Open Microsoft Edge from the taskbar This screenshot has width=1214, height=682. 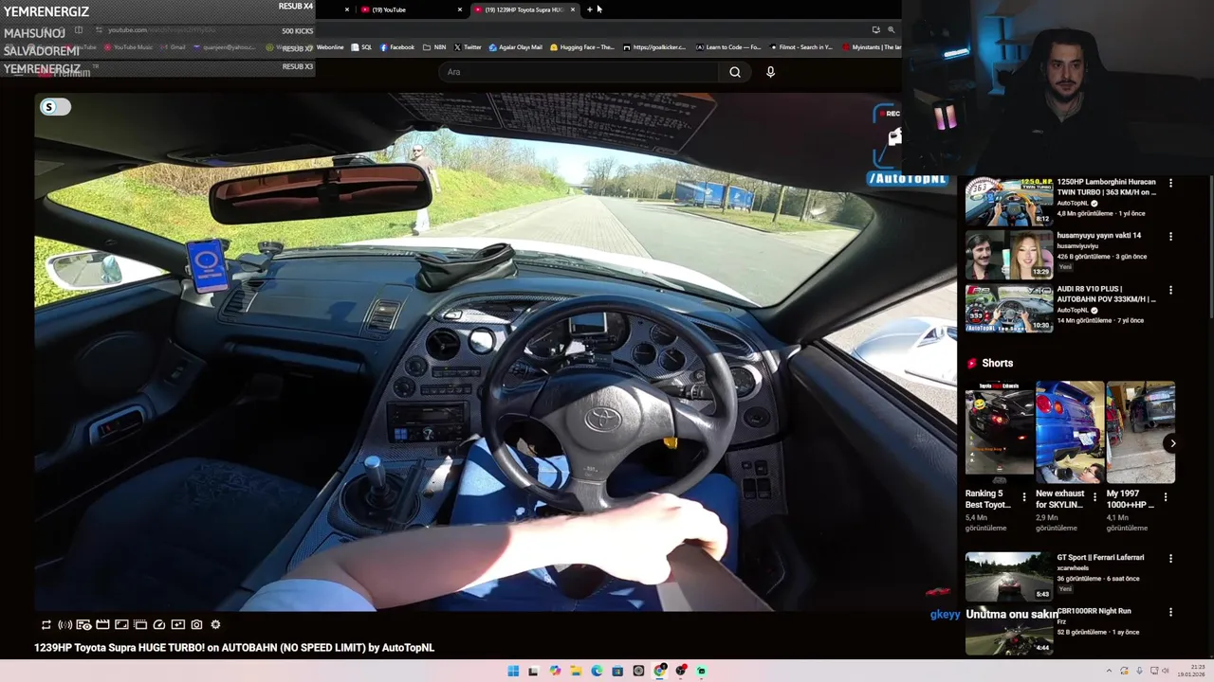[x=597, y=671]
